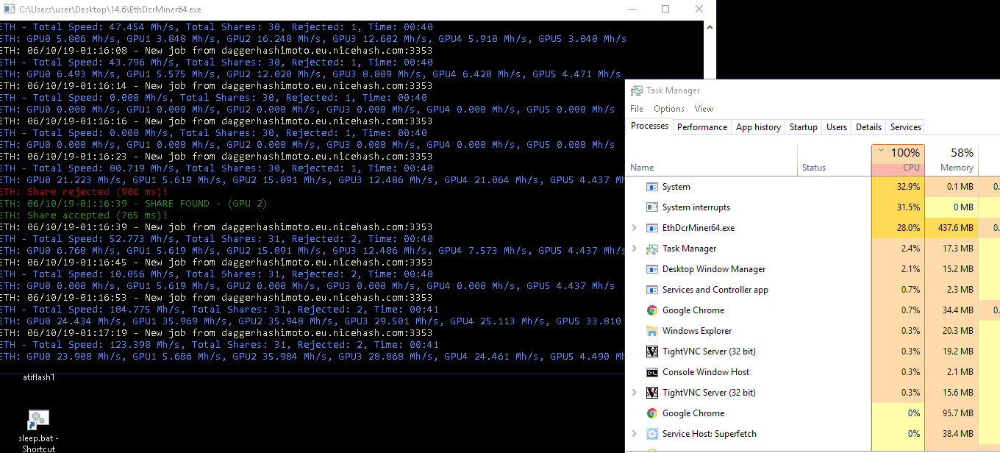Select the sleep.bat shortcut desktop icon
This screenshot has height=453, width=1000.
[x=39, y=431]
